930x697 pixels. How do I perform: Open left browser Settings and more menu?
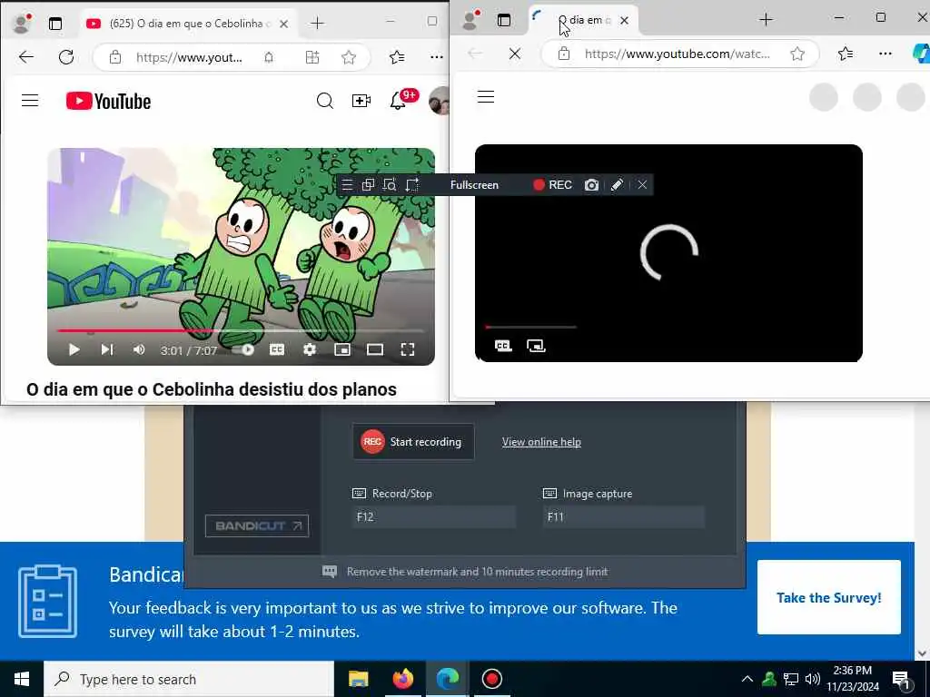437,57
